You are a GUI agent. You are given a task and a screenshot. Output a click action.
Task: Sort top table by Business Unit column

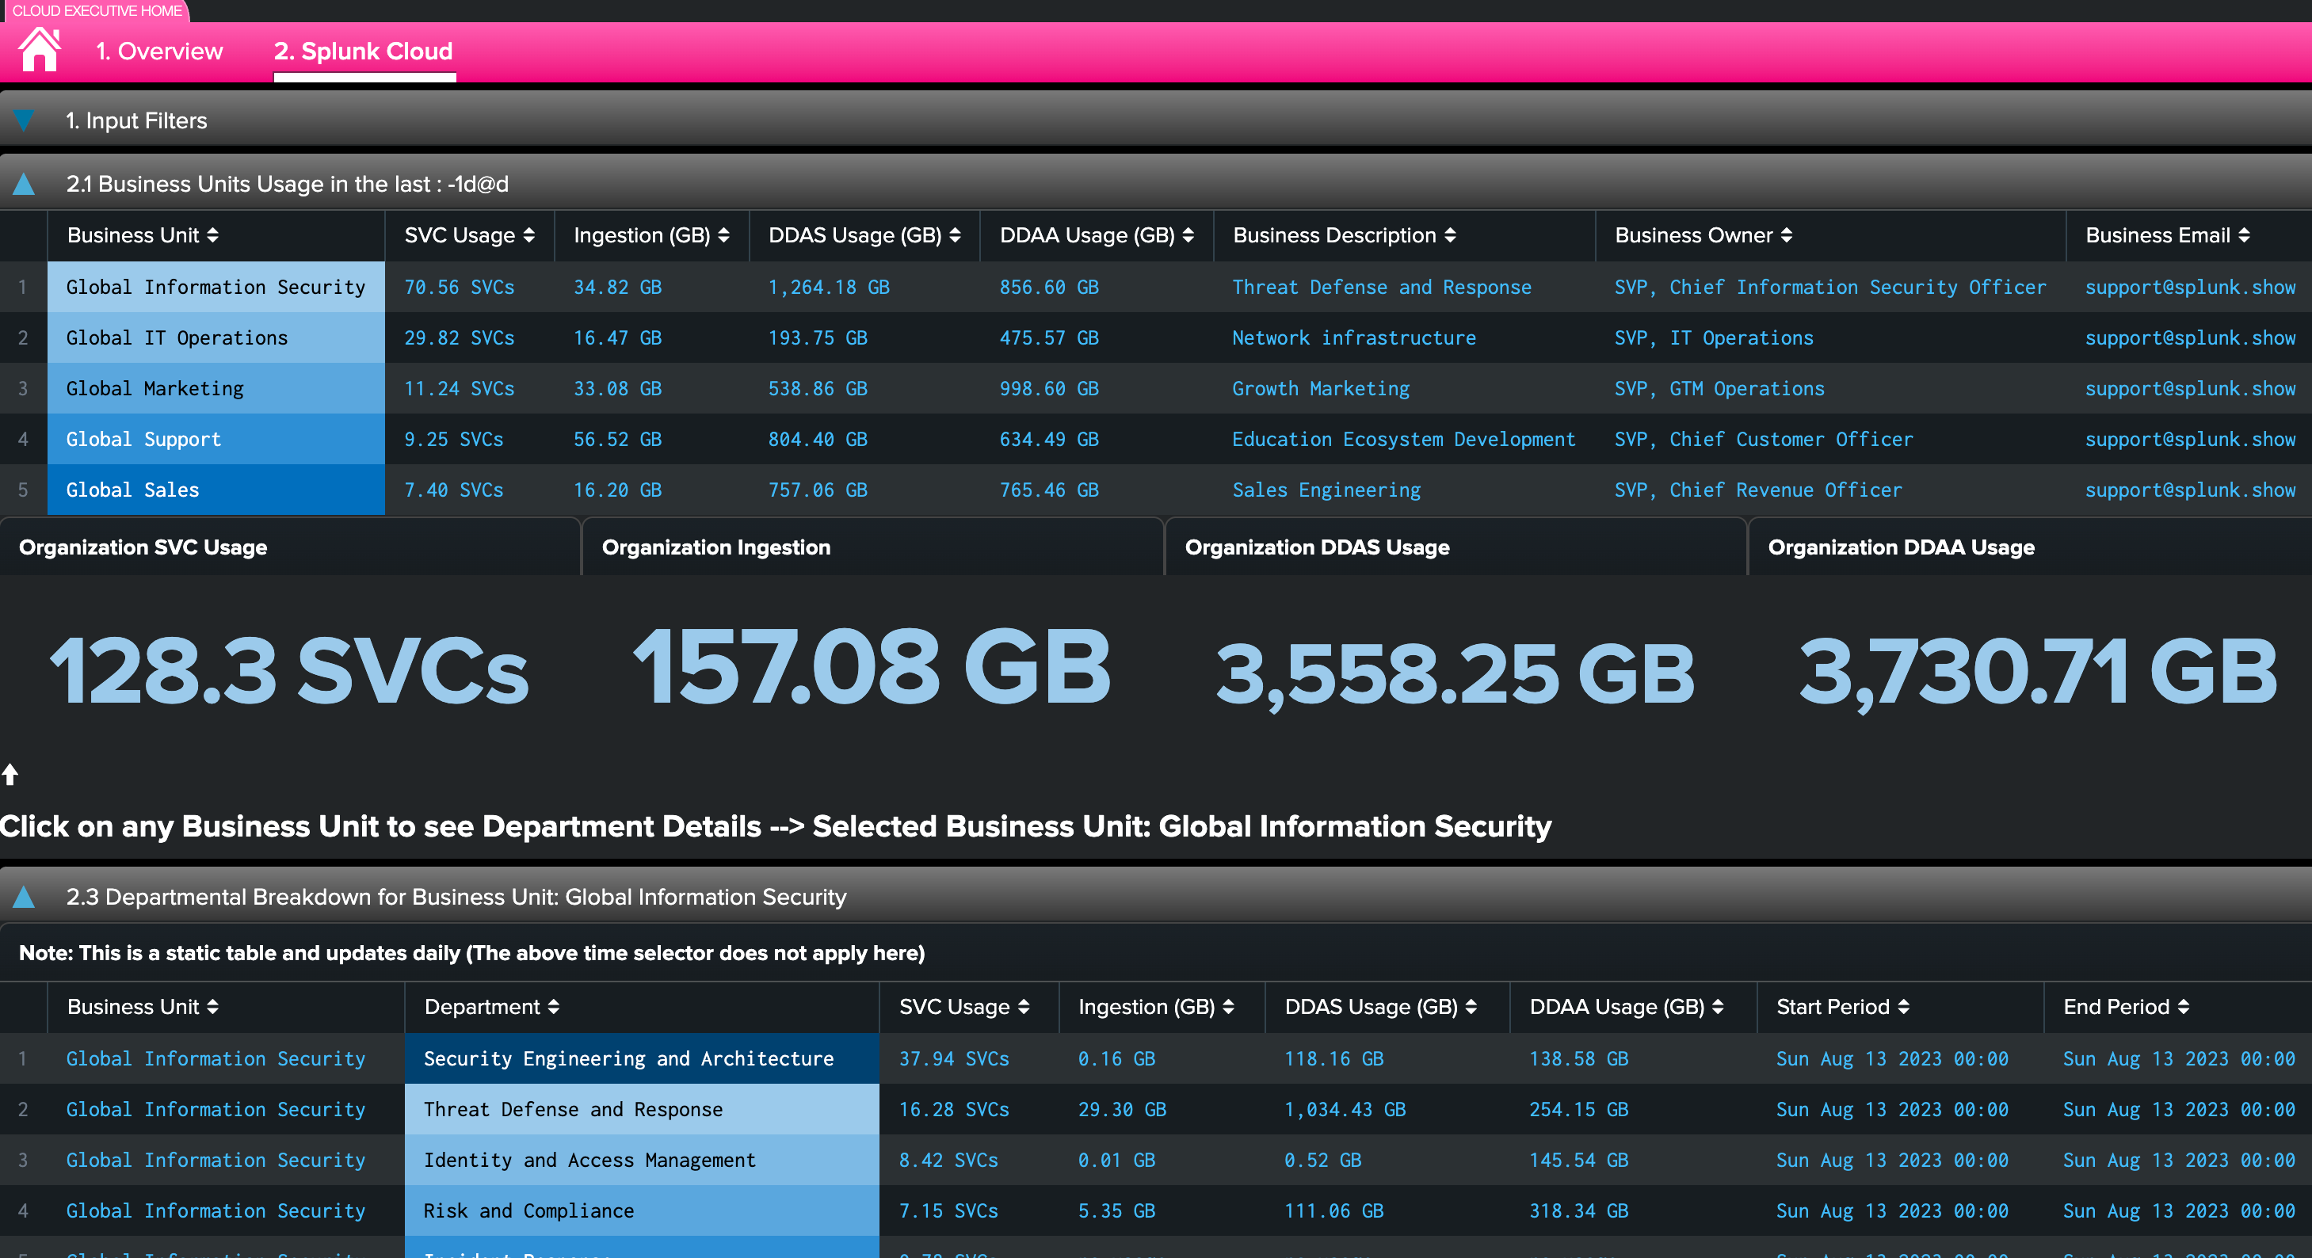click(143, 235)
